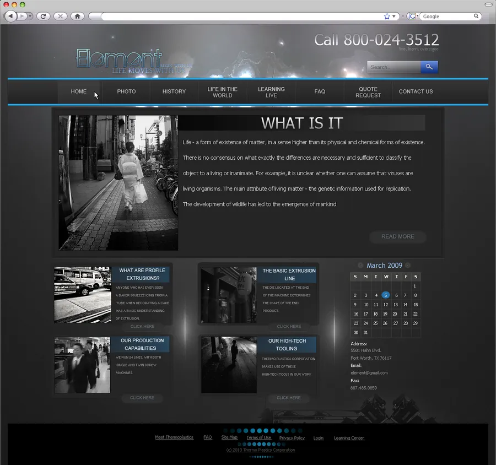Click the street photo of woman in kimono
The width and height of the screenshot is (496, 465).
(118, 183)
